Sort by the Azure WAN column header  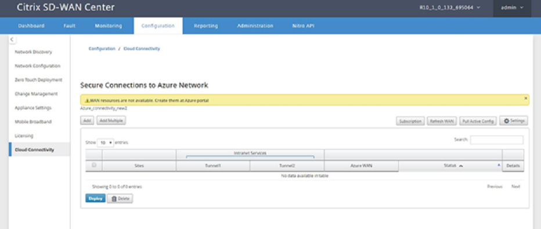tap(361, 166)
